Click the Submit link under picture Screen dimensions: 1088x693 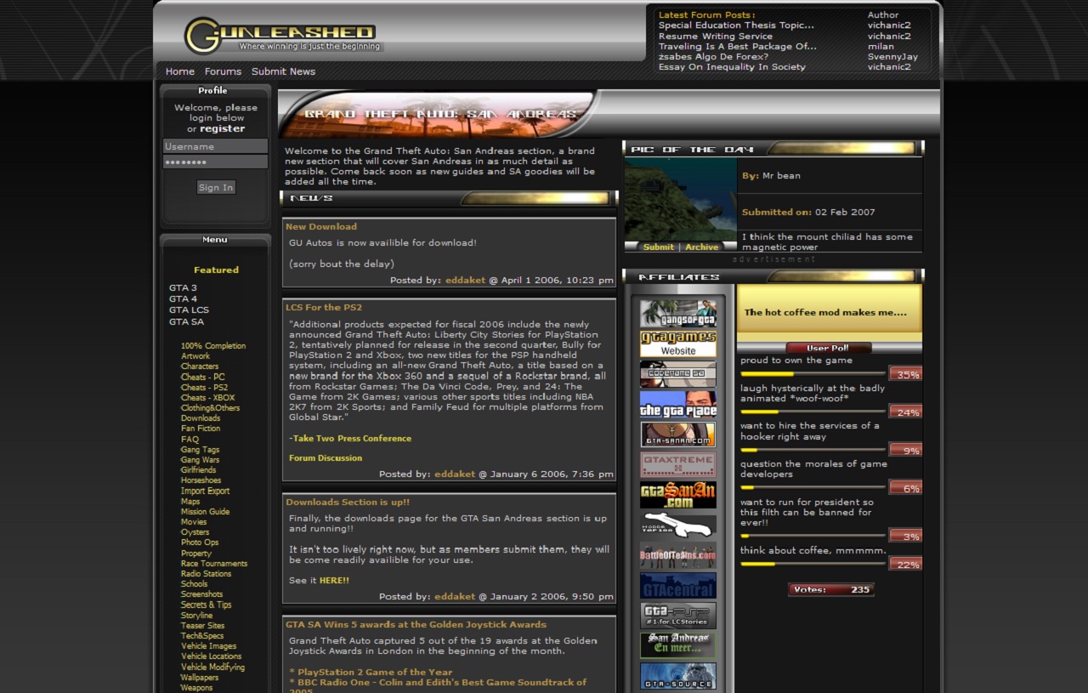pyautogui.click(x=658, y=247)
